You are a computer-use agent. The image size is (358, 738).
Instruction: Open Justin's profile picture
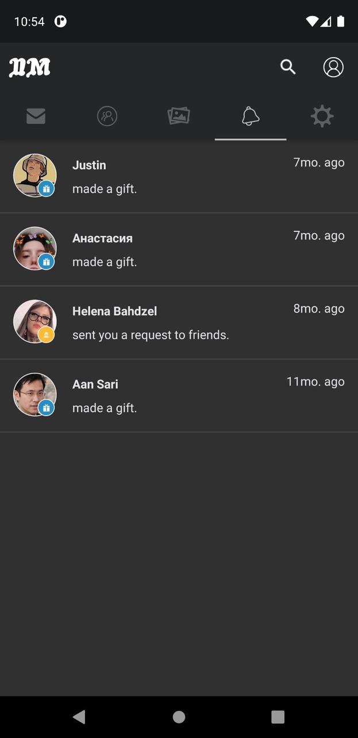coord(33,174)
